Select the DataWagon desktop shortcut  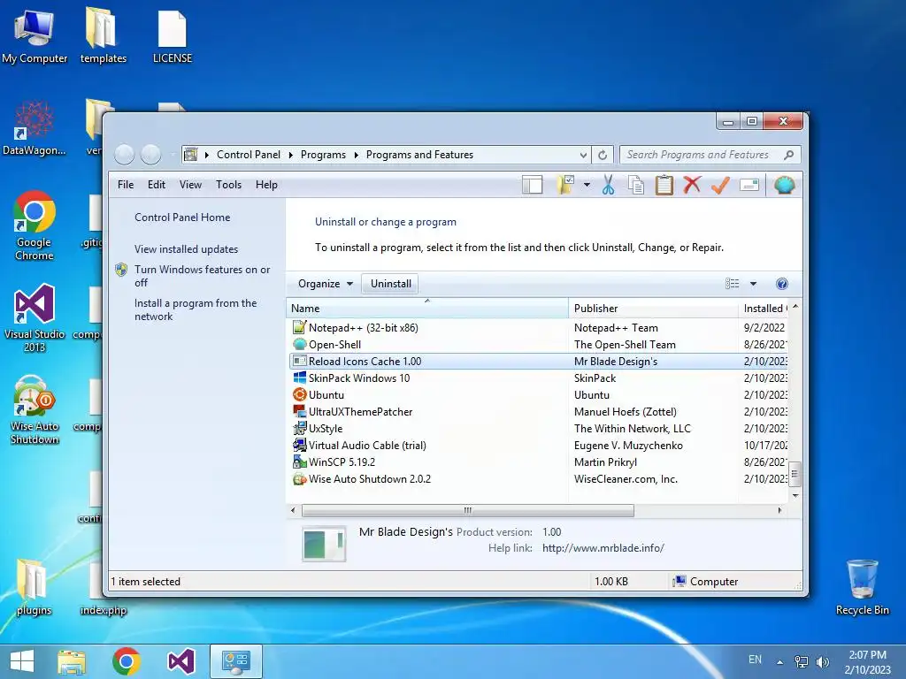click(x=35, y=127)
